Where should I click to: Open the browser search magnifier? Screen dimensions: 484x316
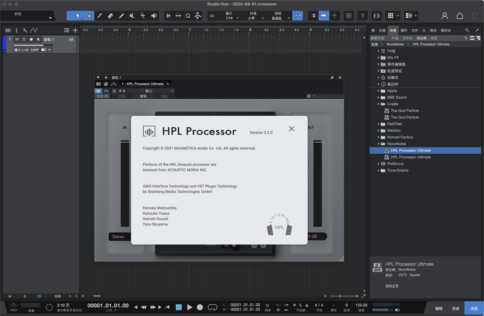point(467,30)
